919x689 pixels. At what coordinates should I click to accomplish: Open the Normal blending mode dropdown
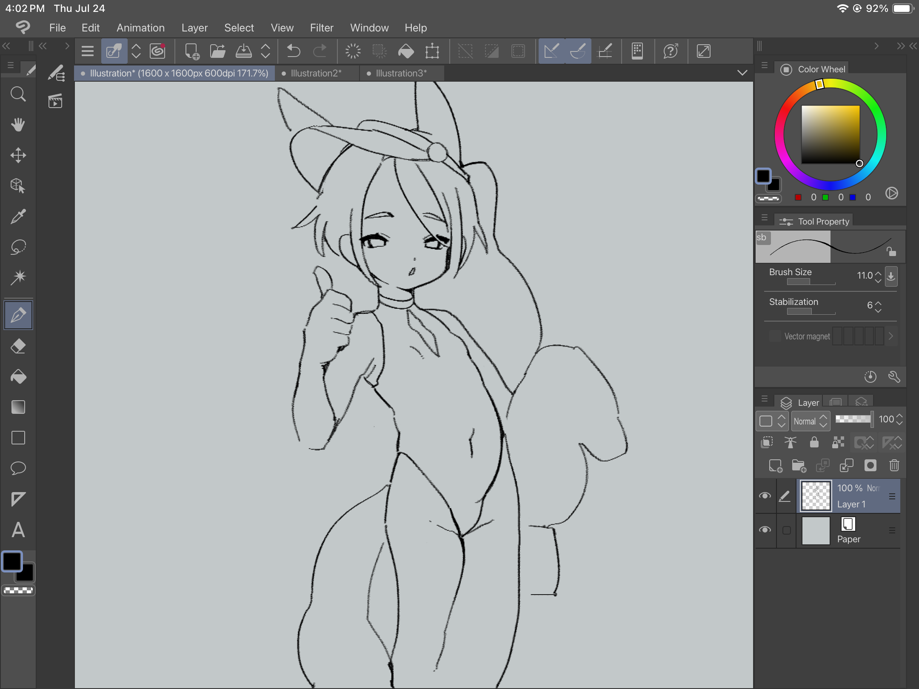point(811,421)
